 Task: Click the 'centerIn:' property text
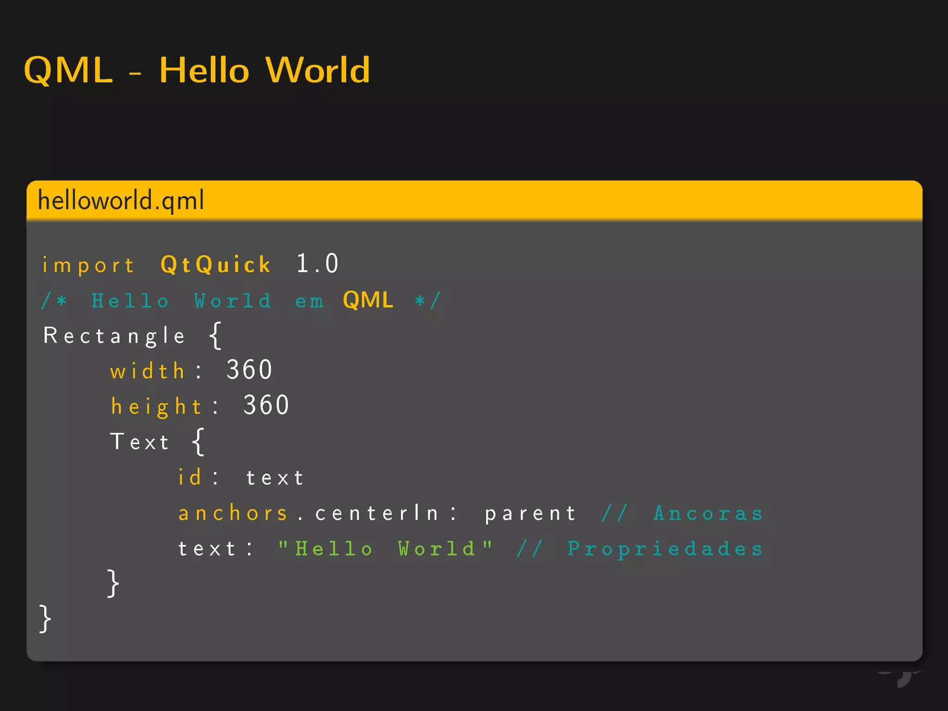point(386,513)
